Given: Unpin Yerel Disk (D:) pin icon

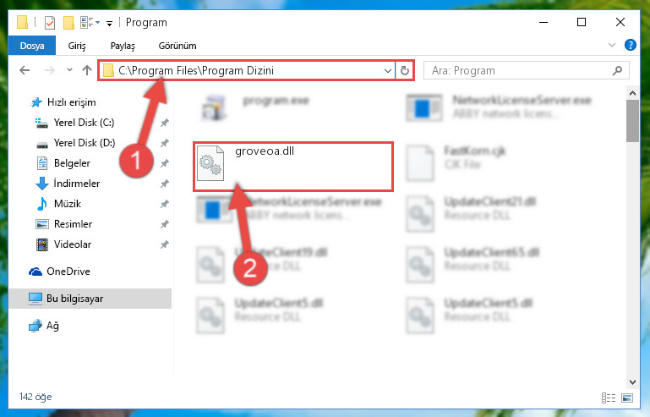Looking at the screenshot, I should [x=165, y=143].
